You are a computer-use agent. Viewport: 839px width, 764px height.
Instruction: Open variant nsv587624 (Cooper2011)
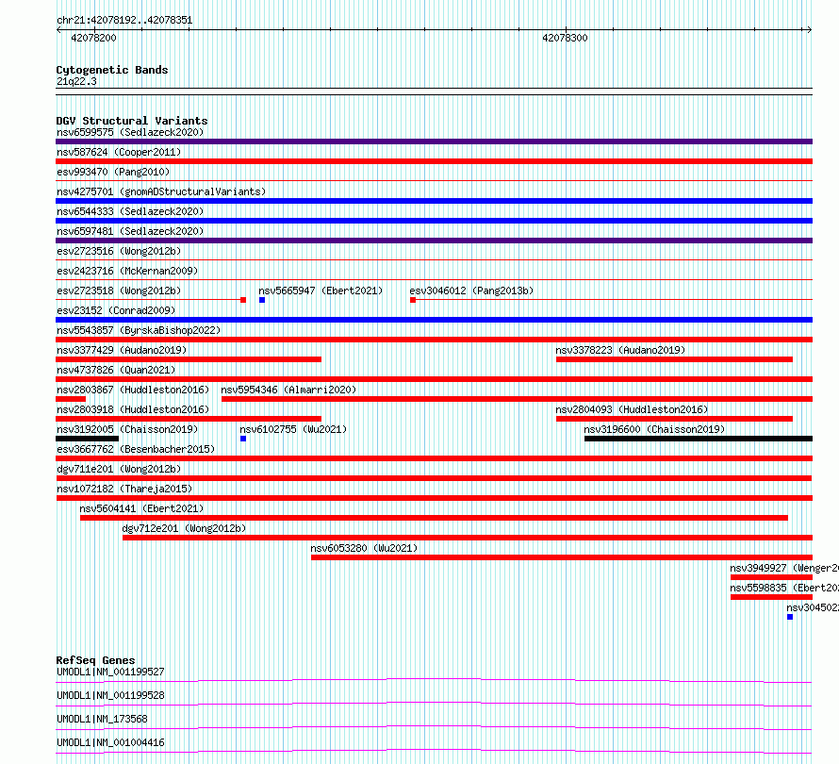pyautogui.click(x=119, y=152)
